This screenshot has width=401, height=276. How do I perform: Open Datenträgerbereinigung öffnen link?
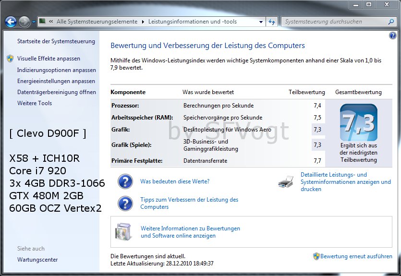point(57,92)
